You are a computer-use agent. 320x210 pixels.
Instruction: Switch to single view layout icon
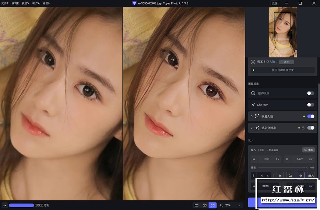point(196,205)
